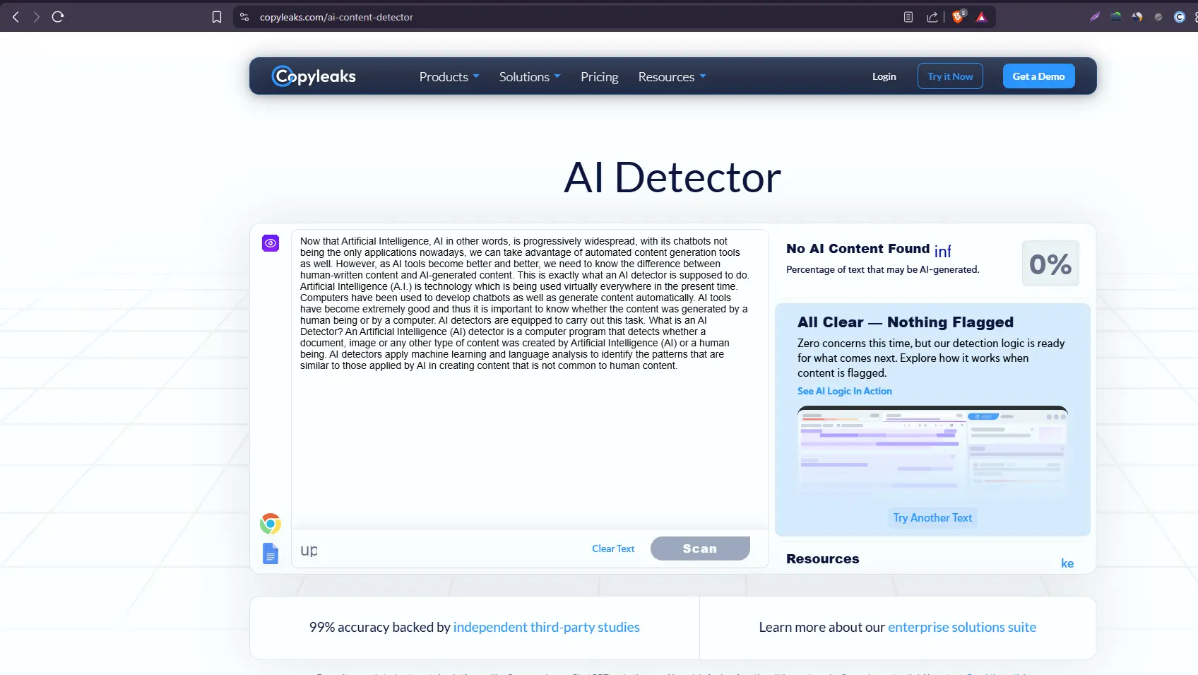Viewport: 1198px width, 675px height.
Task: Select Try Another Text
Action: coord(932,517)
